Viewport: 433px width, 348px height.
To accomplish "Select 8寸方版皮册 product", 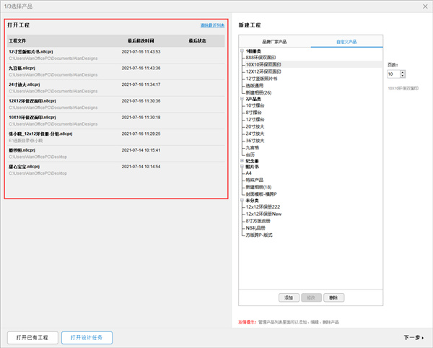I will [258, 221].
